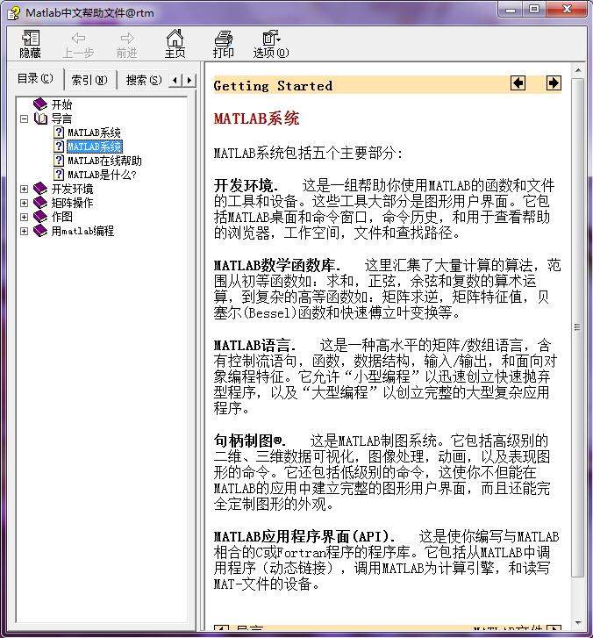Expand the 开发环境 tree node

pos(24,189)
